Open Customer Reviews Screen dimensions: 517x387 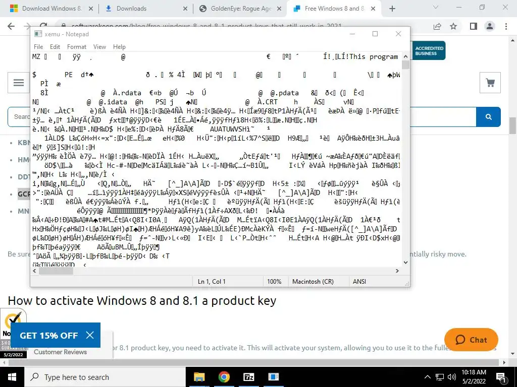(61, 352)
